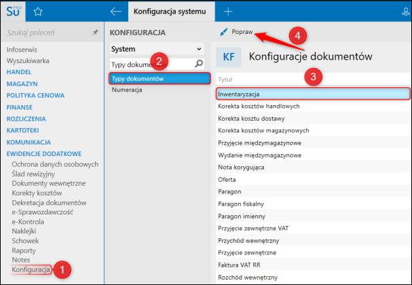Open Dekretacja dokumentów

pos(49,203)
